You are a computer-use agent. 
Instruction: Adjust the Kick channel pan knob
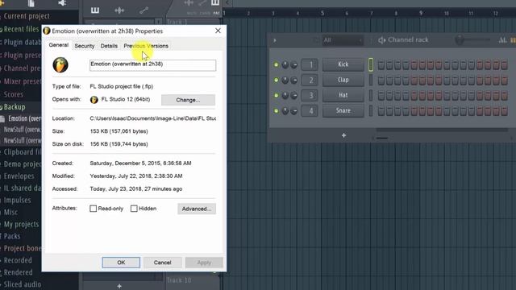pyautogui.click(x=285, y=64)
